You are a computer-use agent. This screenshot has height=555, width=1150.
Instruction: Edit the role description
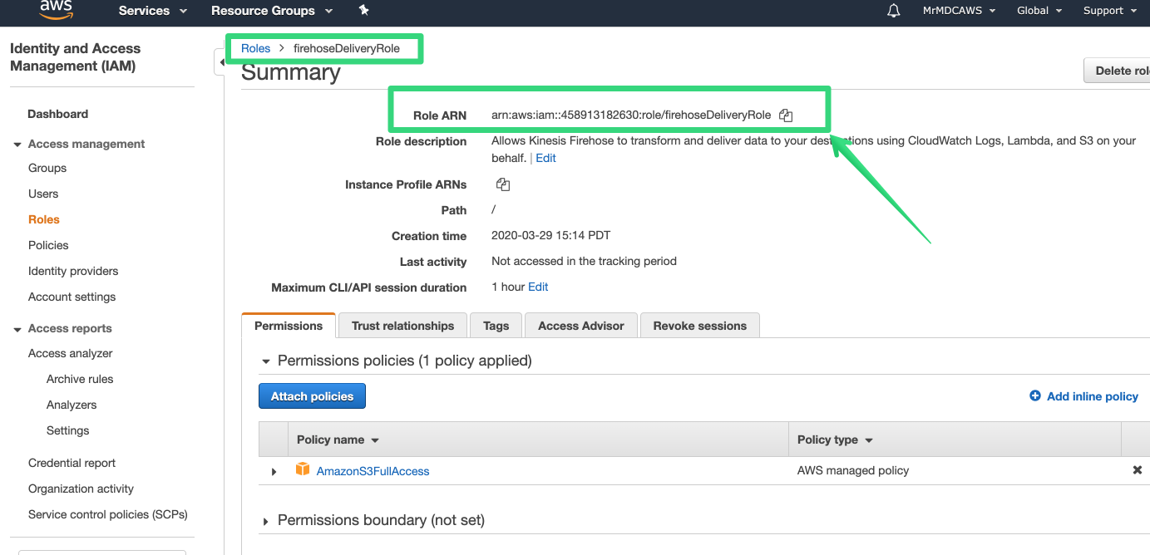tap(545, 158)
